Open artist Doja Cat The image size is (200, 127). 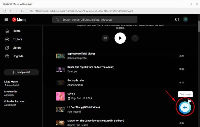(76, 98)
